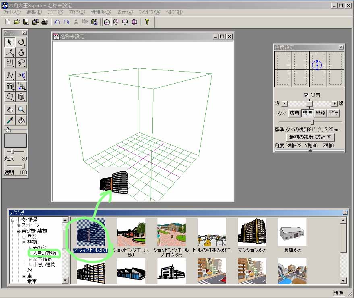This screenshot has width=354, height=298.
Task: Click the current fill color swatch
Action: [16, 141]
